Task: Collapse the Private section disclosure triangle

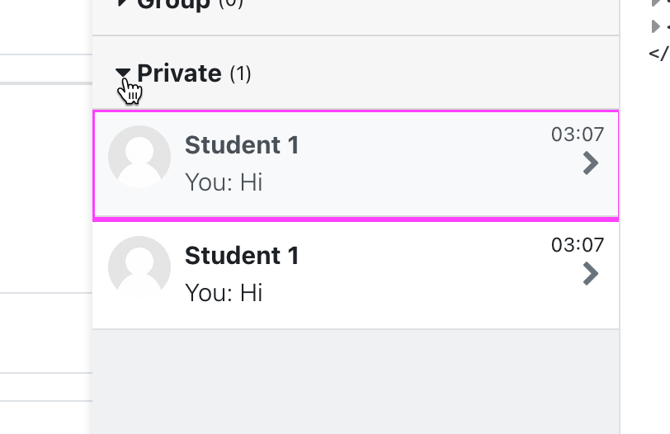Action: pos(123,73)
